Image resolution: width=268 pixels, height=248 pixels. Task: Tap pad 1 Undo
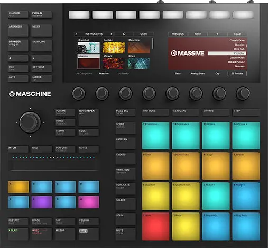(155, 226)
